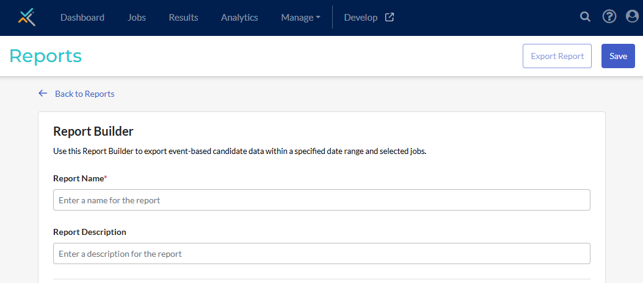This screenshot has height=283, width=643.
Task: Focus the Report Description input field
Action: coord(321,254)
